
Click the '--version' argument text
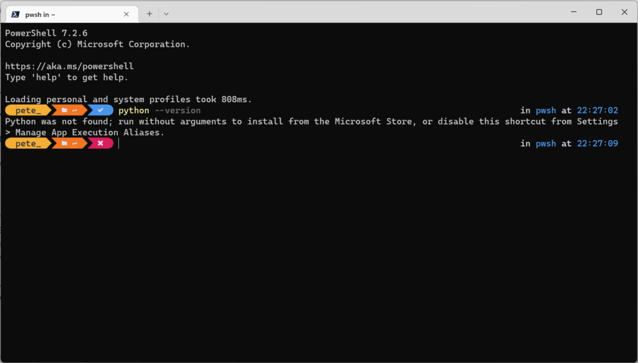(x=178, y=111)
